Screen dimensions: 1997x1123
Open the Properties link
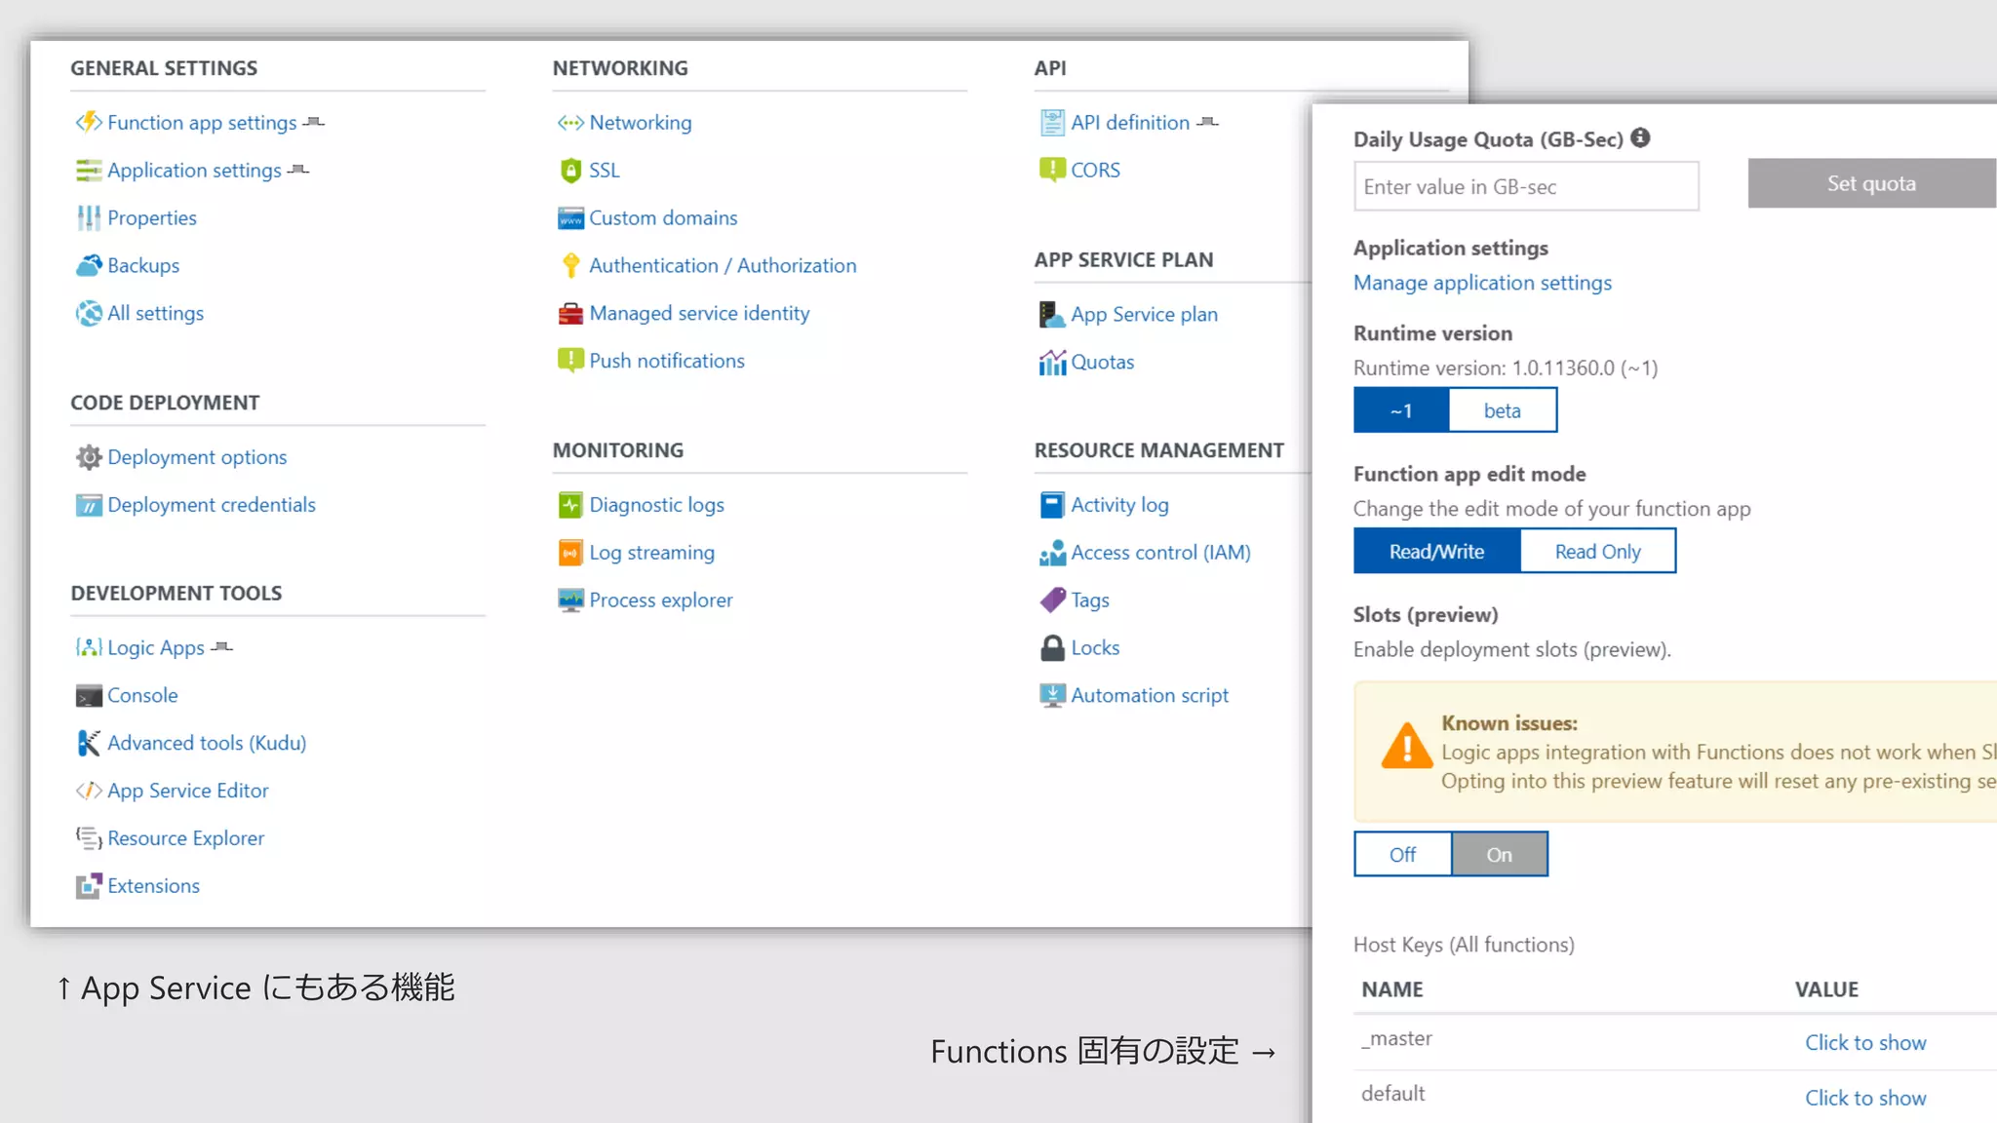(x=152, y=217)
